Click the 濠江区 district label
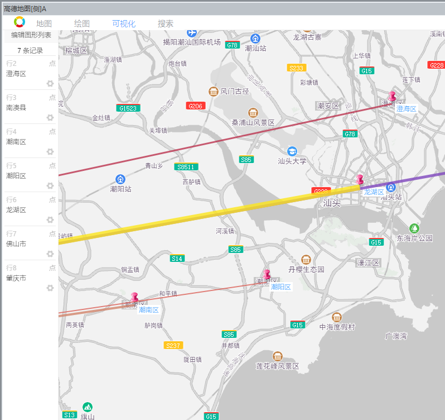The height and width of the screenshot is (420, 445). (368, 263)
